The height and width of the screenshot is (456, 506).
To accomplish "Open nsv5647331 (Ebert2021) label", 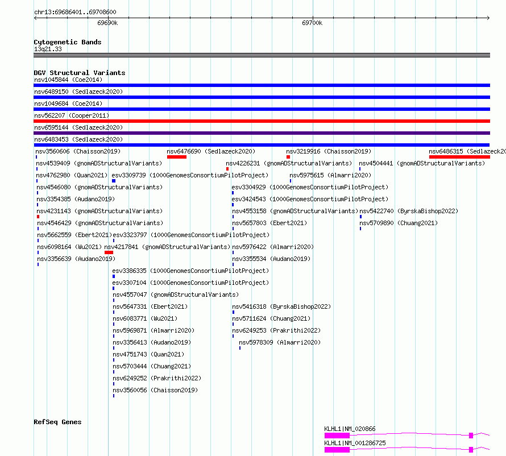I will [150, 306].
